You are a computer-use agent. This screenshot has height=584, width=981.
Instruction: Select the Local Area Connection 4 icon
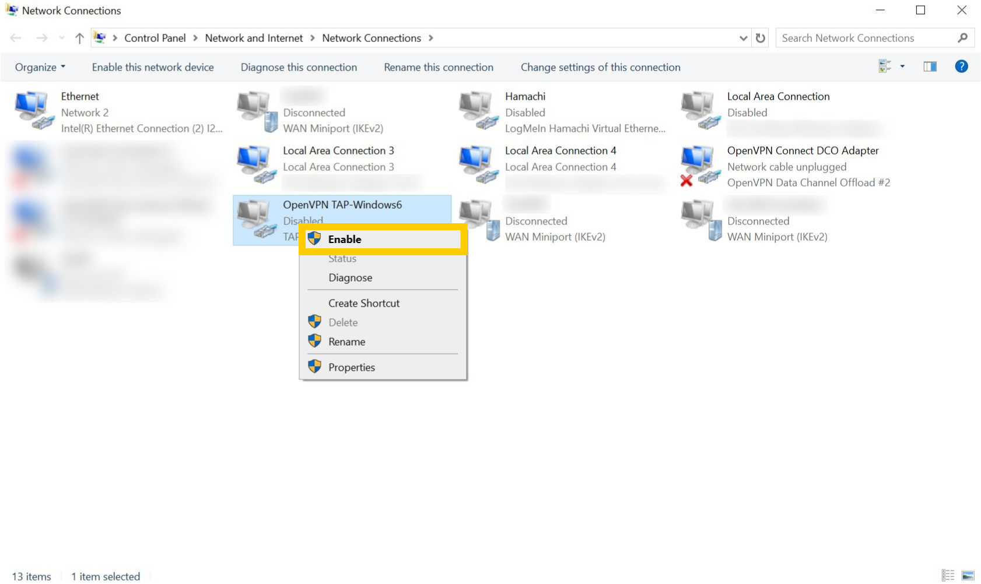point(478,165)
